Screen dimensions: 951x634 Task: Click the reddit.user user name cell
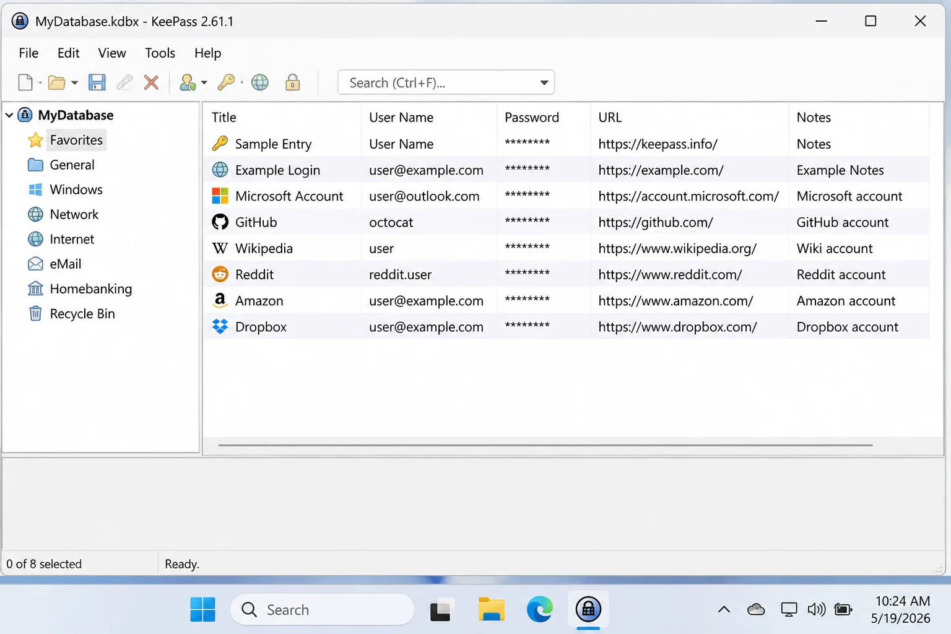click(401, 274)
